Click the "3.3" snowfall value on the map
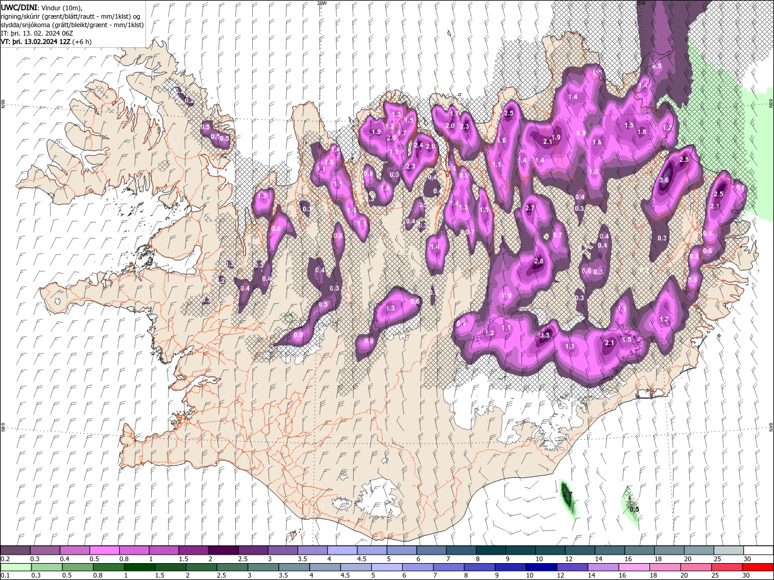The height and width of the screenshot is (580, 774). 545,335
